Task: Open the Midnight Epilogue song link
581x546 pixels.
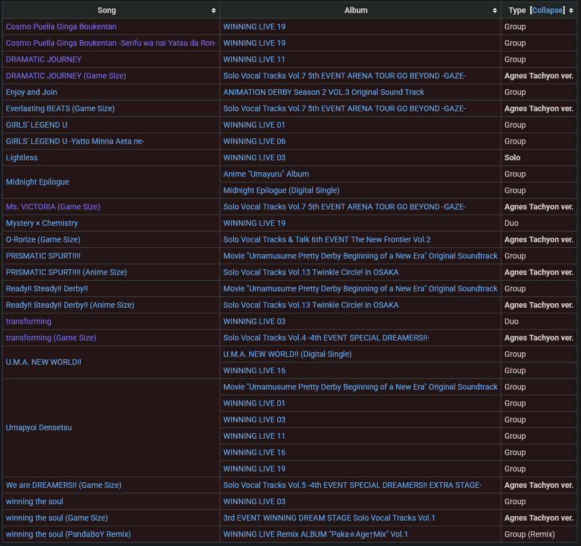Action: 37,182
